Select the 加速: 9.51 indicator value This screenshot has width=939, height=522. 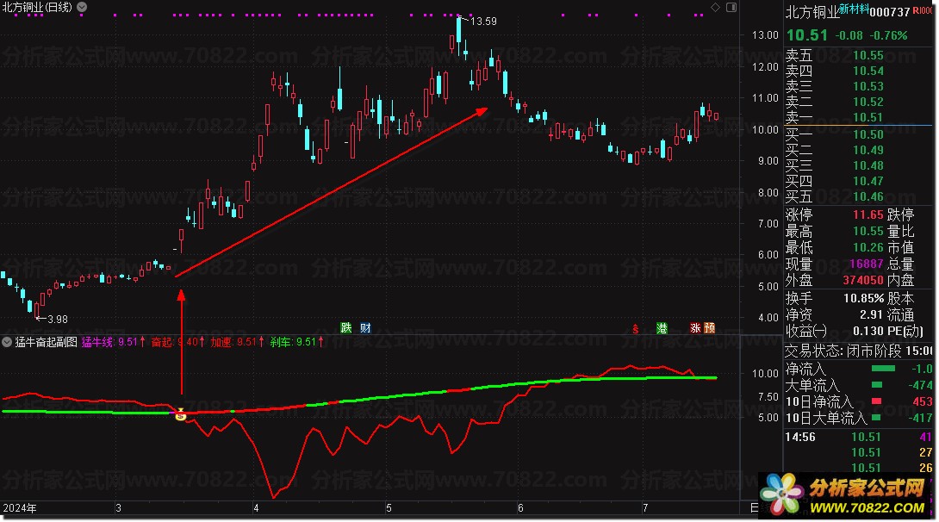[x=237, y=343]
